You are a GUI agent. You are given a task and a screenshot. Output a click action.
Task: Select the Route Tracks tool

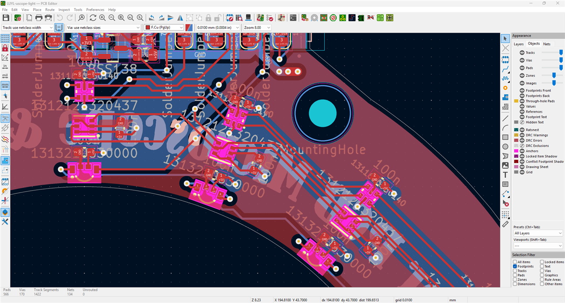pos(505,69)
